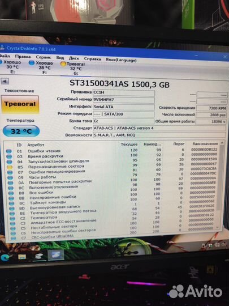
Task: Click the ID column header
Action: click(x=19, y=145)
